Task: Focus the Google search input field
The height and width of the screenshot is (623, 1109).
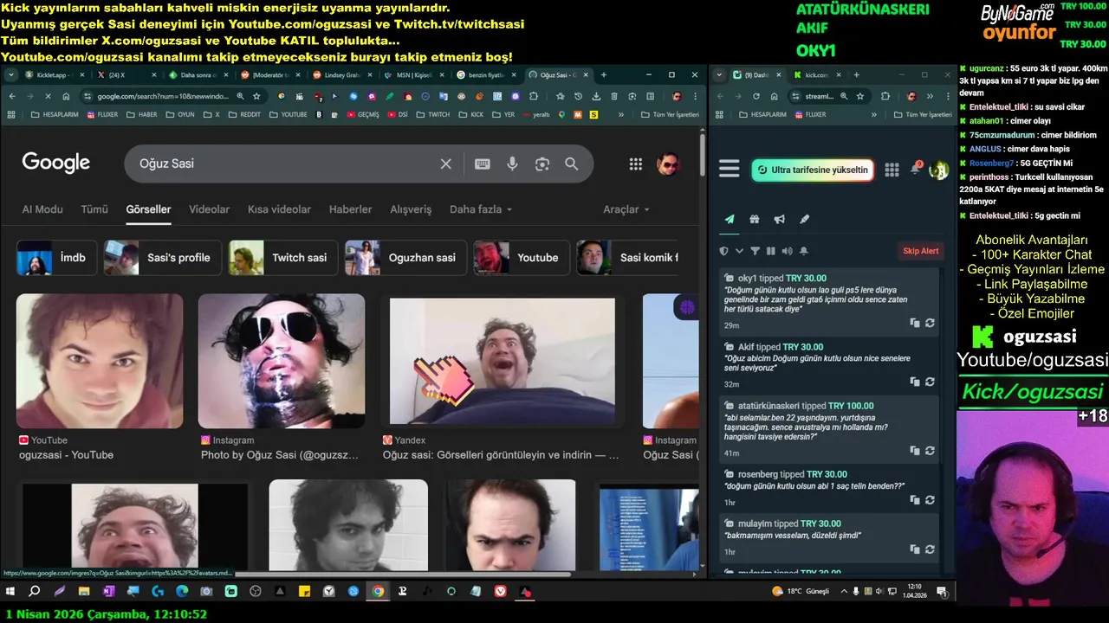Action: 282,164
